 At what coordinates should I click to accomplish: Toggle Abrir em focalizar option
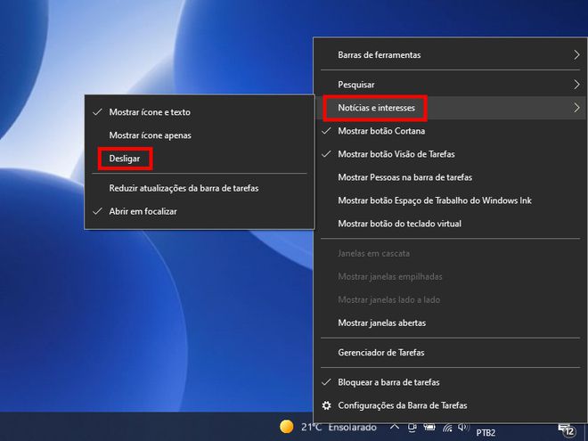point(200,211)
